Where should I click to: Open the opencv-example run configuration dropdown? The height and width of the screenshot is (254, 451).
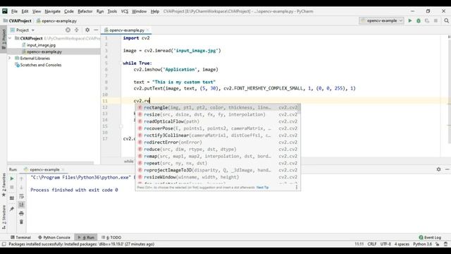pyautogui.click(x=381, y=20)
